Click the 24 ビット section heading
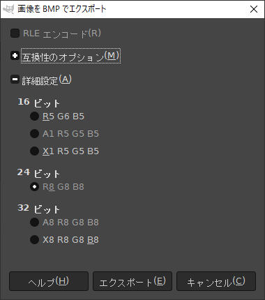Image resolution: width=265 pixels, height=300 pixels. (x=38, y=173)
